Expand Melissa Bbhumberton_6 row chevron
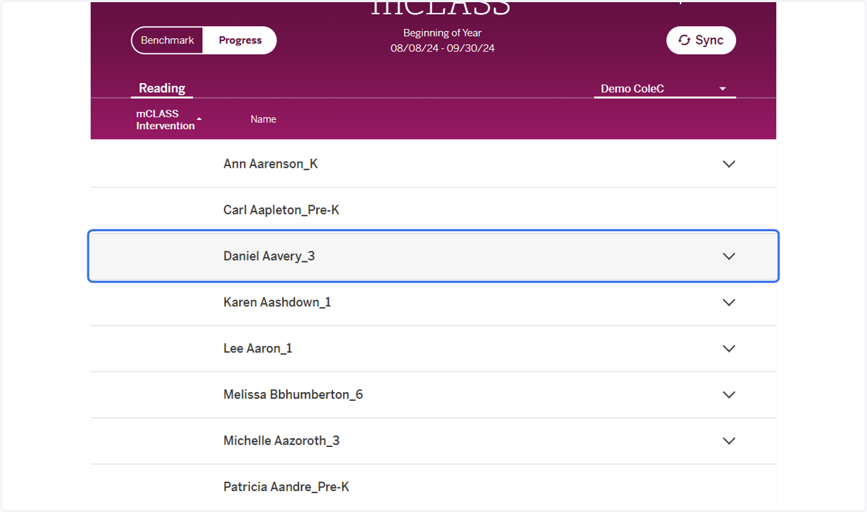 click(729, 395)
